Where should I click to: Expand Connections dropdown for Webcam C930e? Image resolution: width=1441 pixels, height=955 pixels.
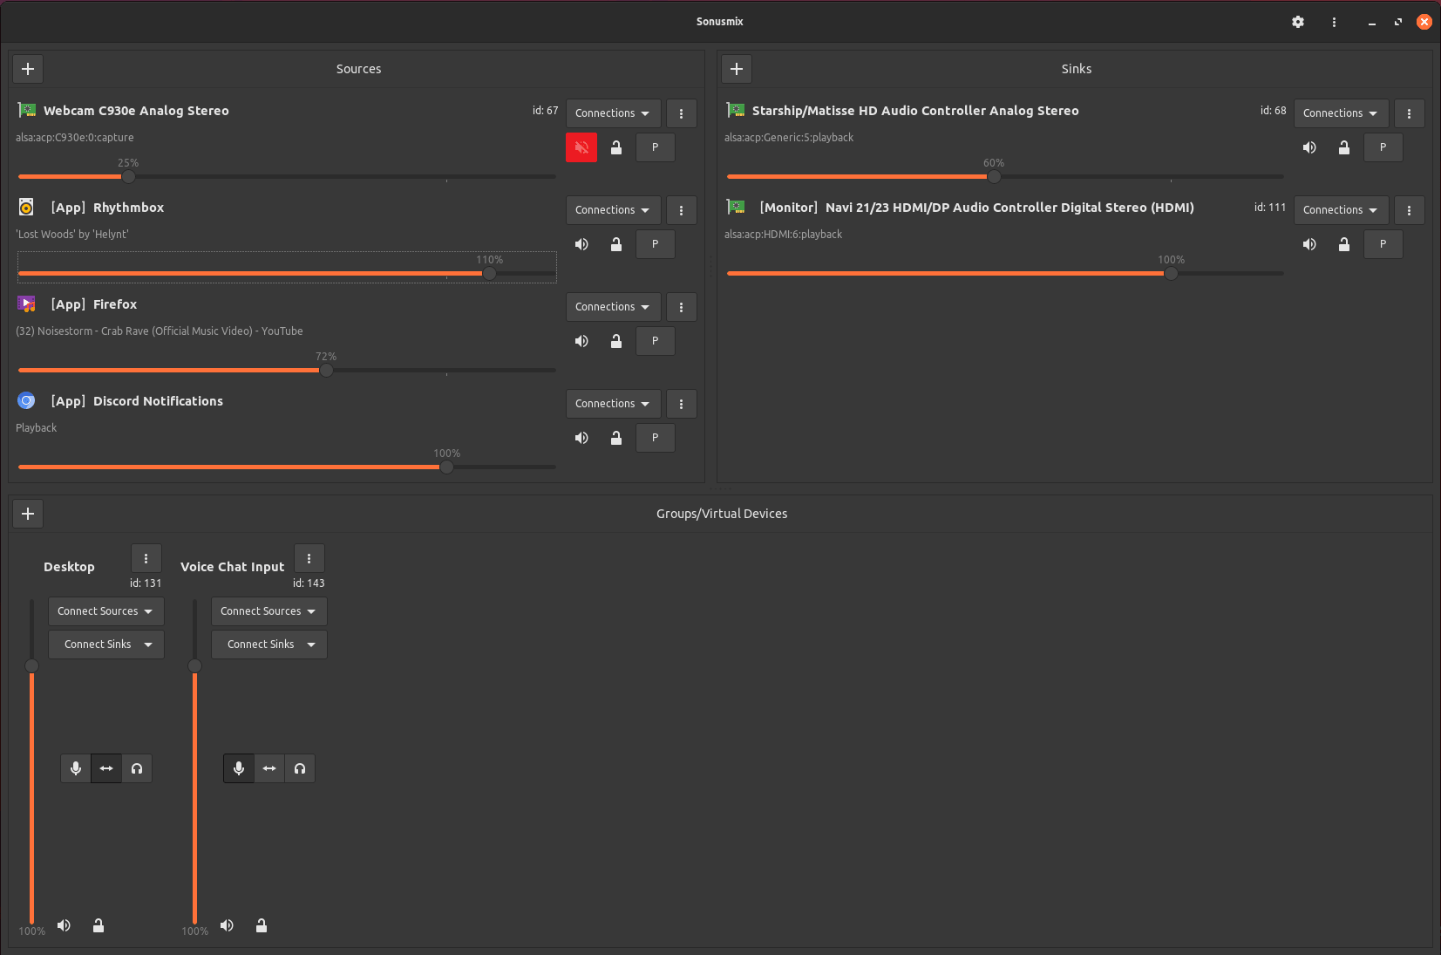(613, 113)
